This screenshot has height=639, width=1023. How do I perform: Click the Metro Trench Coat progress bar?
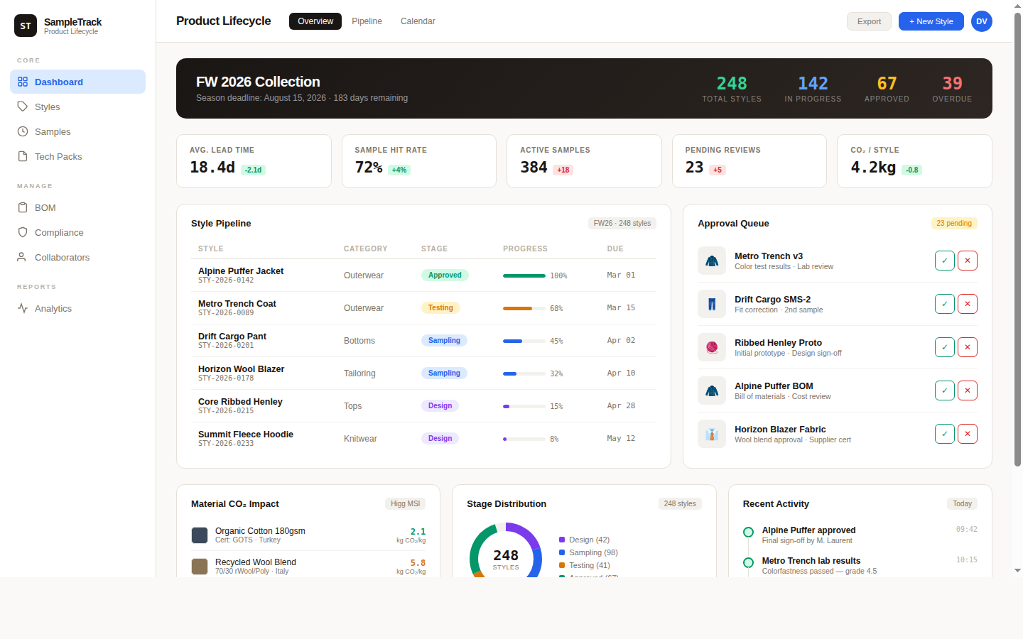(524, 308)
